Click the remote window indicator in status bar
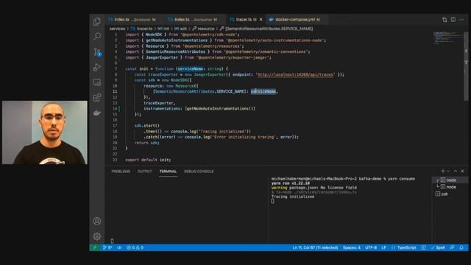471x265 pixels. click(94, 247)
